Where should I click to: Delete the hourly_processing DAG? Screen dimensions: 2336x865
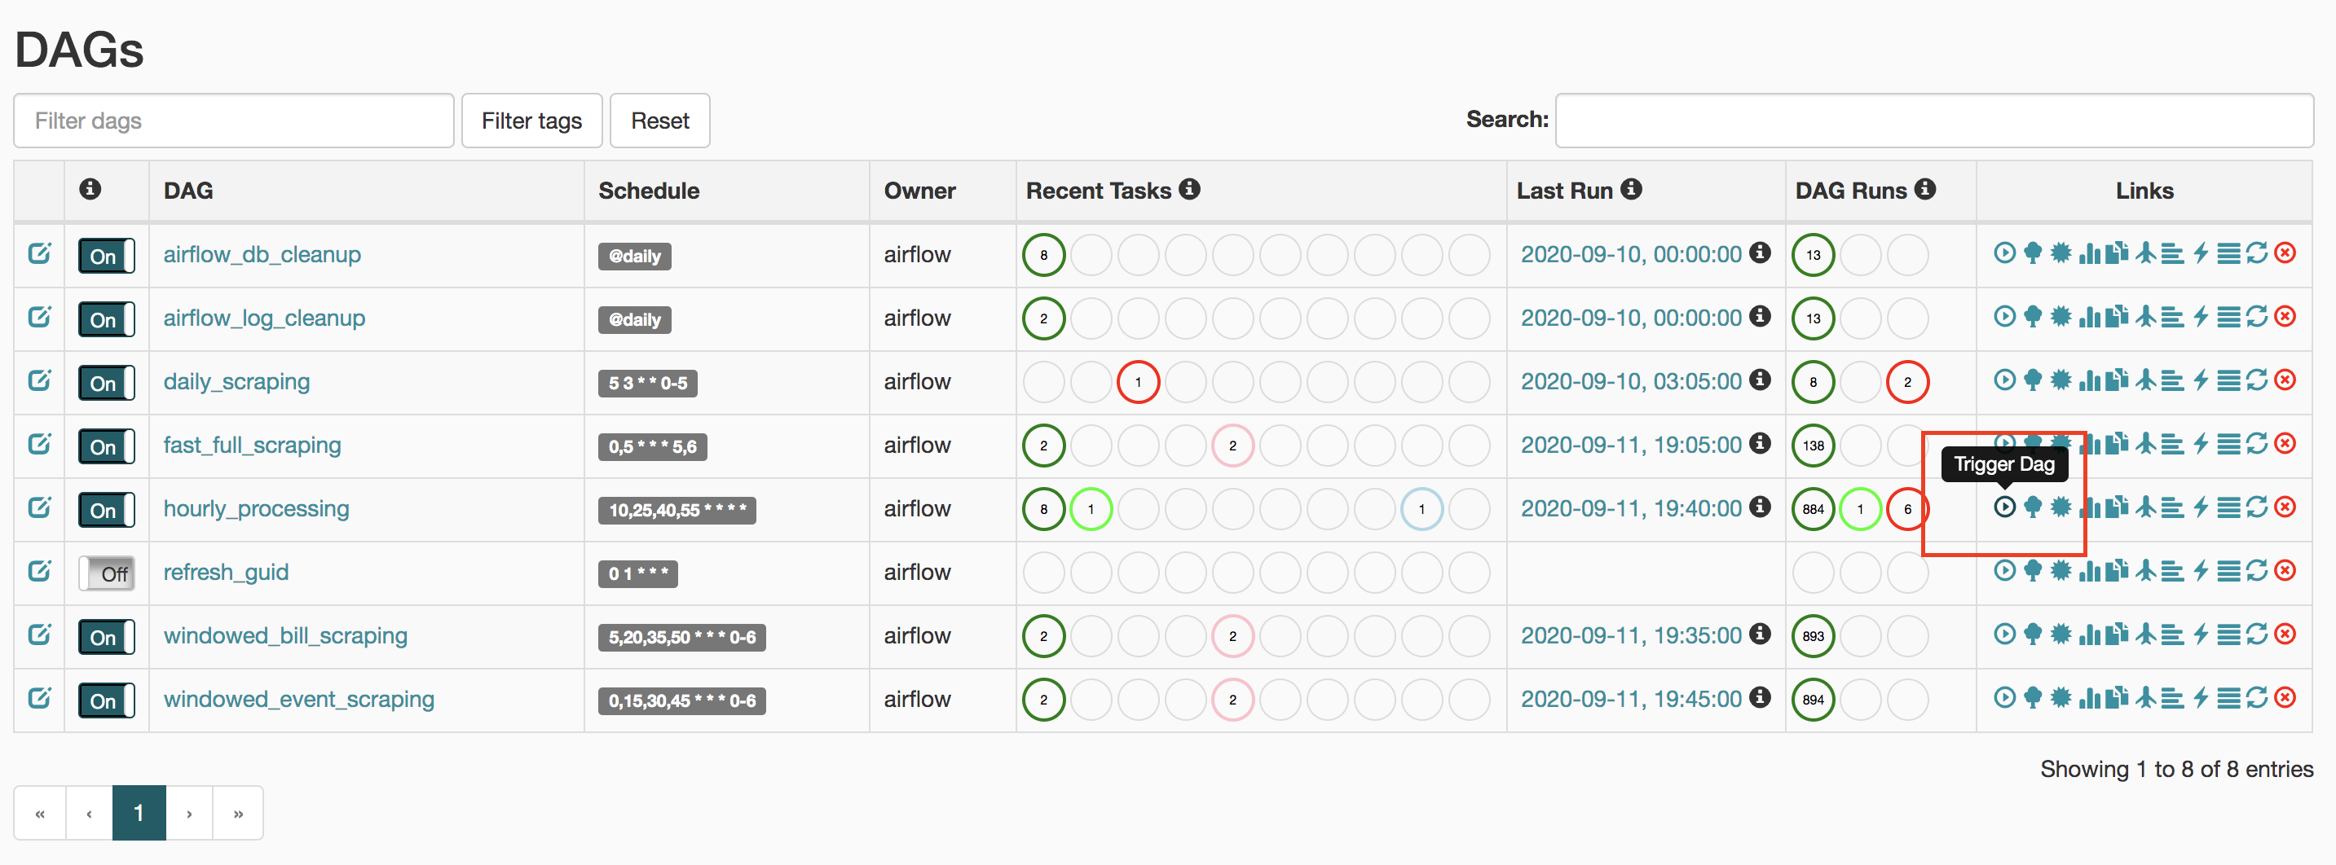point(2285,507)
